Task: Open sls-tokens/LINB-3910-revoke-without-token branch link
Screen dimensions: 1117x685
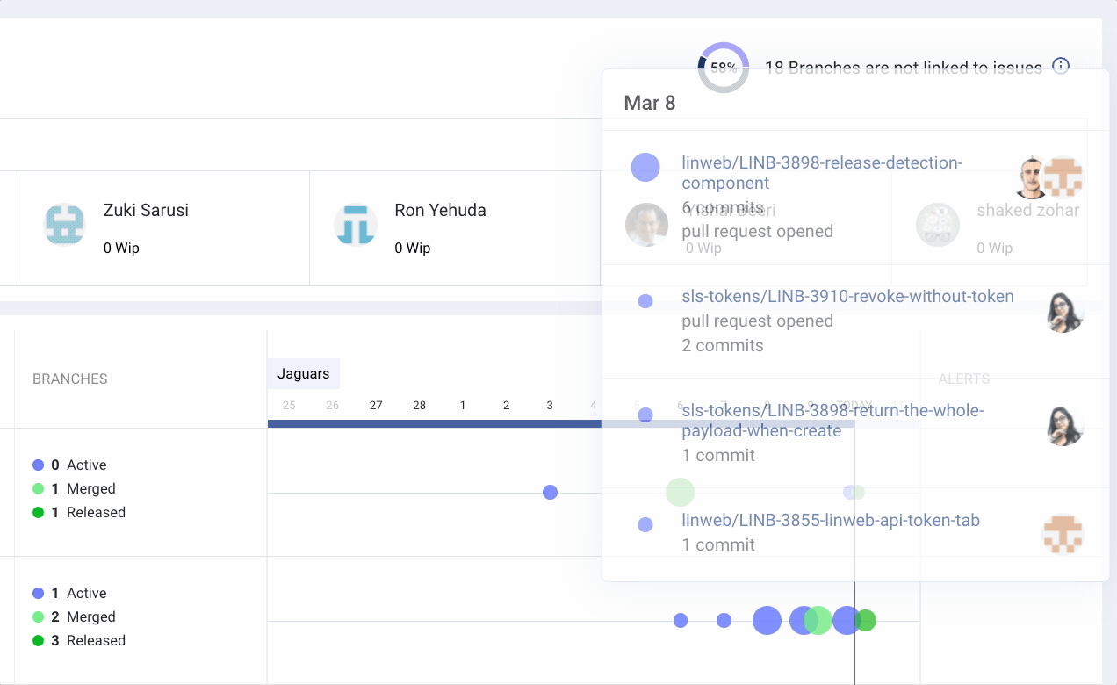Action: (847, 296)
